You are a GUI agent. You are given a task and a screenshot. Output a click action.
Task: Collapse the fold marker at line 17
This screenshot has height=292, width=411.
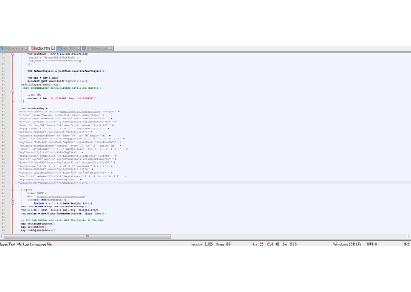[12, 54]
